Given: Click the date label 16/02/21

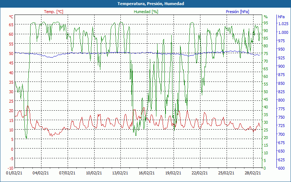Looking at the screenshot, I should (x=147, y=173).
